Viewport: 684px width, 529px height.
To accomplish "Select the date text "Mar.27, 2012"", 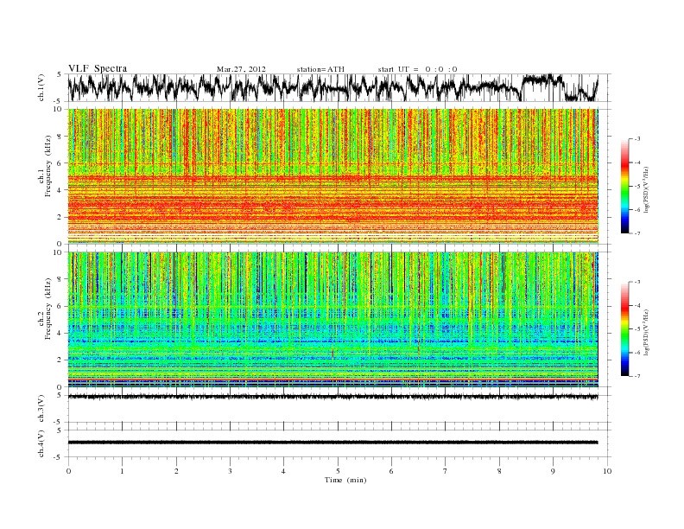I will [x=241, y=69].
